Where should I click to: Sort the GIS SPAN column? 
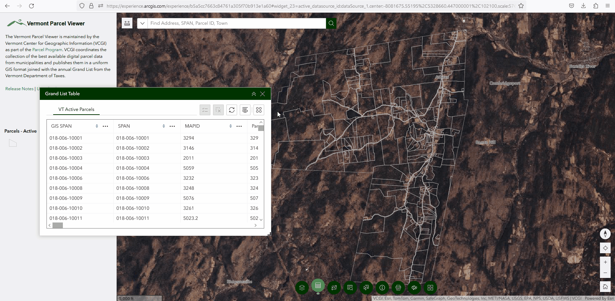[97, 126]
